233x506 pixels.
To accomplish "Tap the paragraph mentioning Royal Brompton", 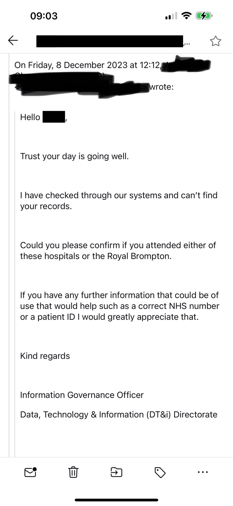I will pos(118,250).
